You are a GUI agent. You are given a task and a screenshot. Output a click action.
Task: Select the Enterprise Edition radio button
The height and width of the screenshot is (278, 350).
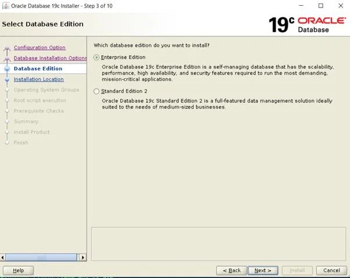point(97,58)
